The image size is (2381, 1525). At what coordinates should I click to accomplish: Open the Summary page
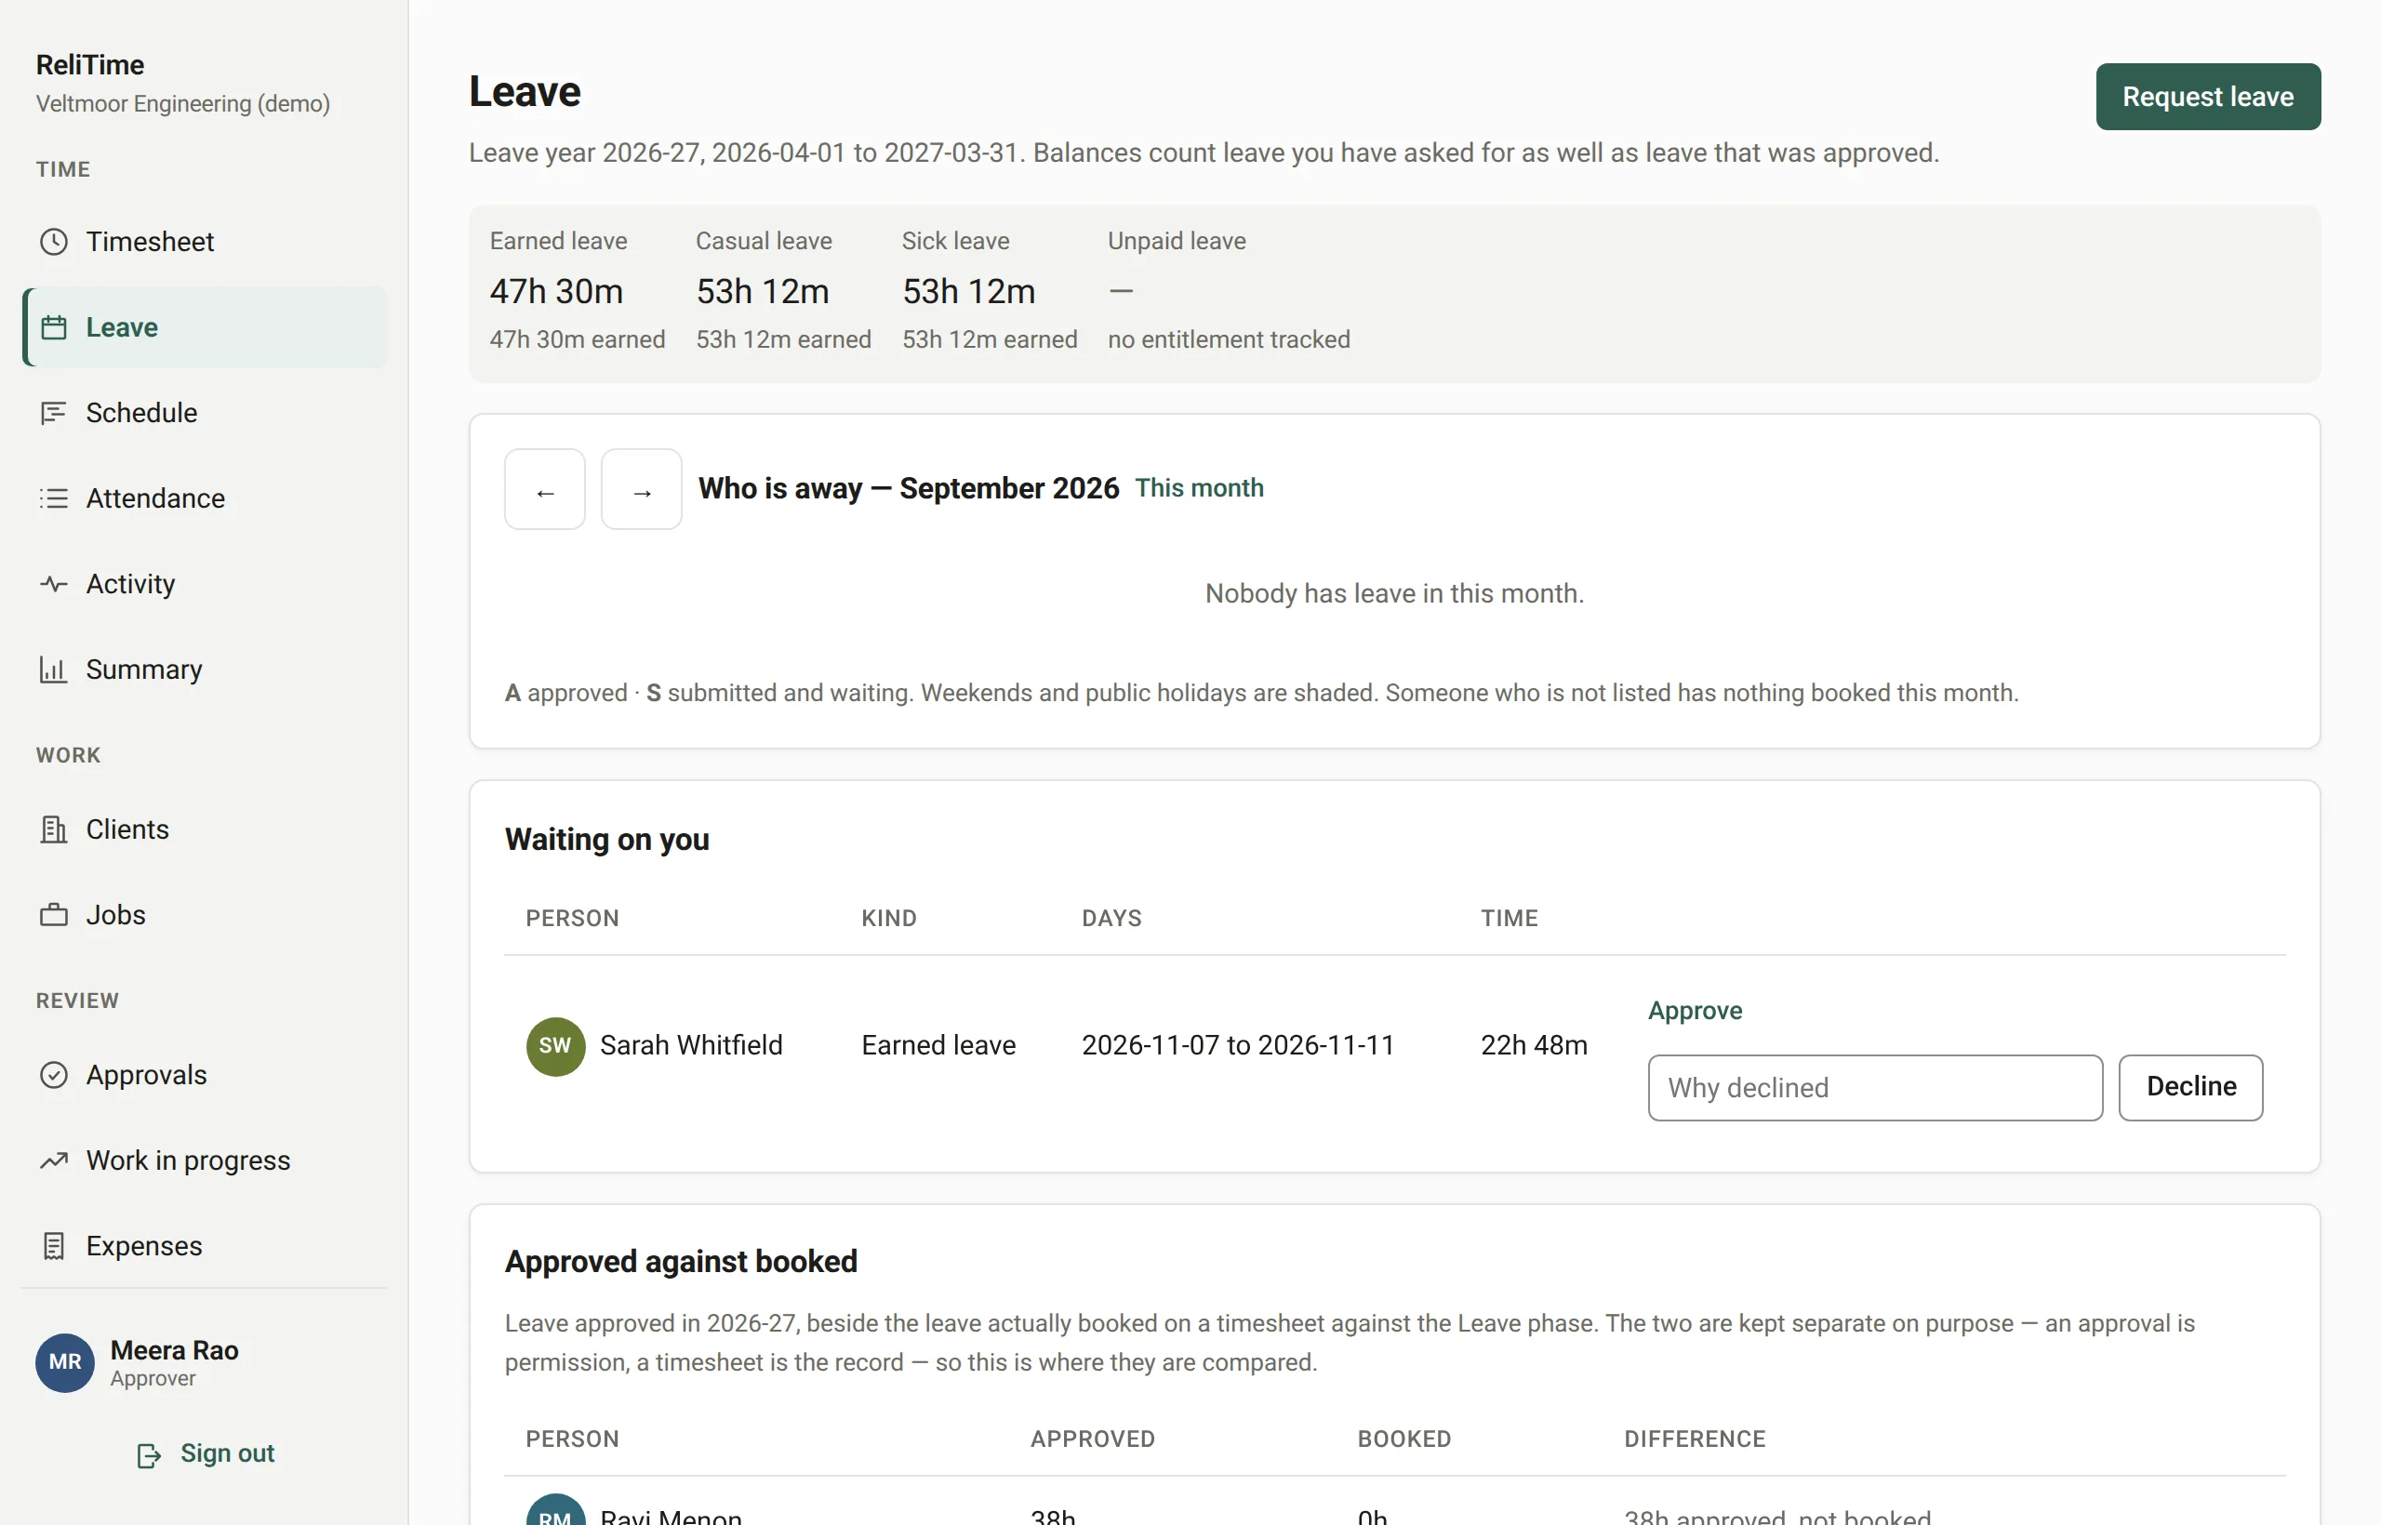pyautogui.click(x=204, y=670)
